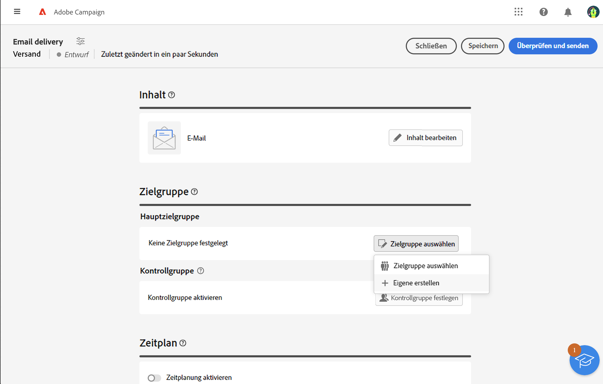The height and width of the screenshot is (384, 603).
Task: Open the learning graduation-cap widget
Action: pos(584,360)
